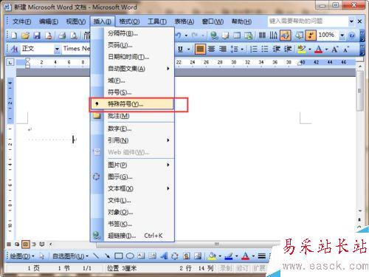Click the Line Style icon in Drawing toolbar
Image resolution: width=369 pixels, height=277 pixels.
click(262, 256)
